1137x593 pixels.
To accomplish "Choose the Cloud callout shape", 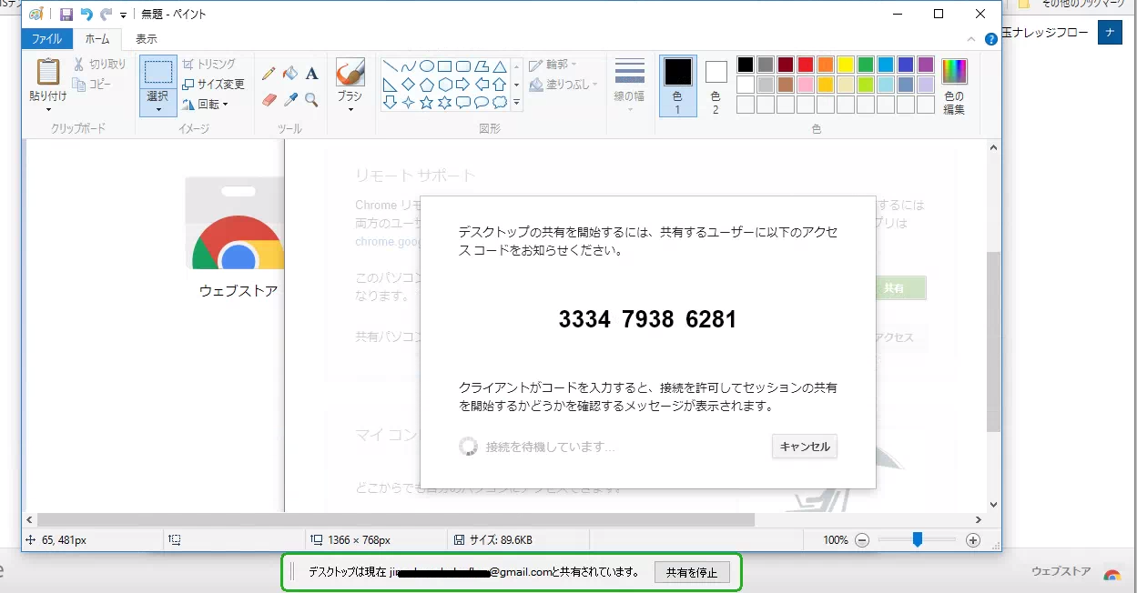I will tap(499, 103).
